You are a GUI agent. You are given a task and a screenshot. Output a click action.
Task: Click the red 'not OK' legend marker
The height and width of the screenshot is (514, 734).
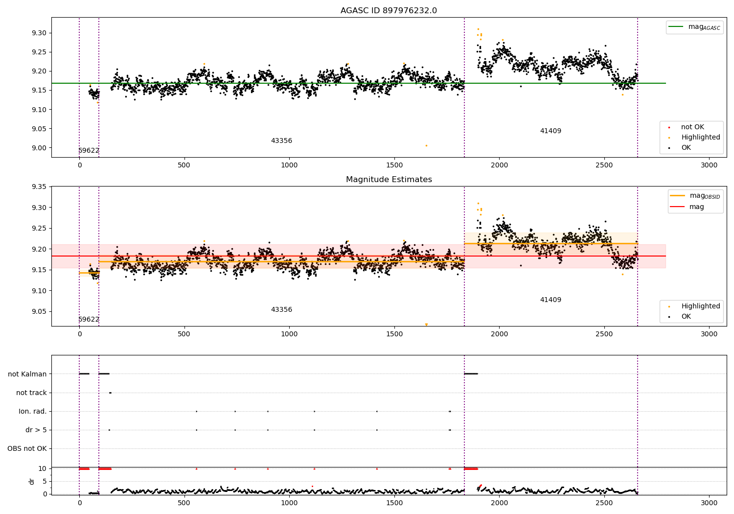point(669,127)
